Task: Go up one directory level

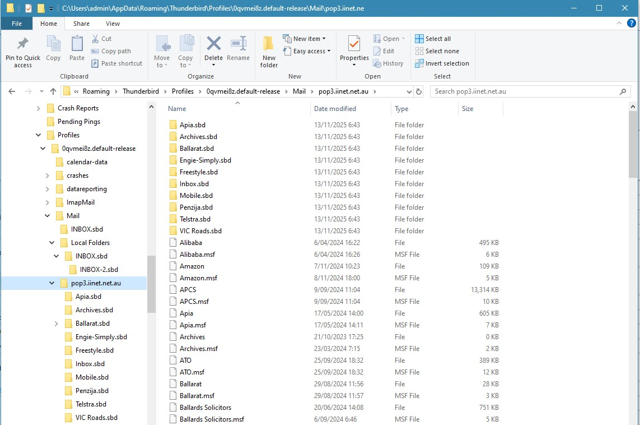Action: click(x=53, y=91)
